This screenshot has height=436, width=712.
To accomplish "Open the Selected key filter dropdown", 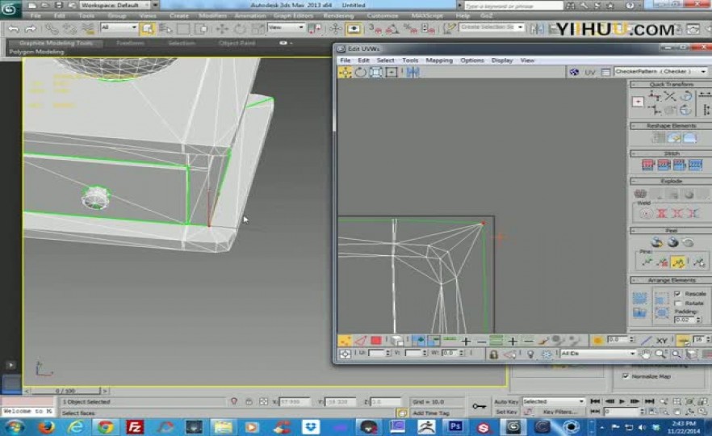I will [x=553, y=401].
